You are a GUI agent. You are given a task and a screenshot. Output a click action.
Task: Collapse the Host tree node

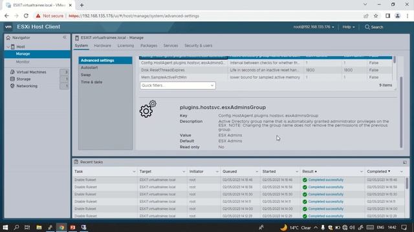8,47
